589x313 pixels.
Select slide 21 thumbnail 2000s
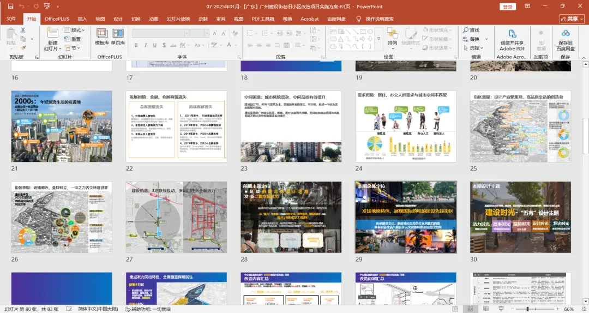point(62,127)
